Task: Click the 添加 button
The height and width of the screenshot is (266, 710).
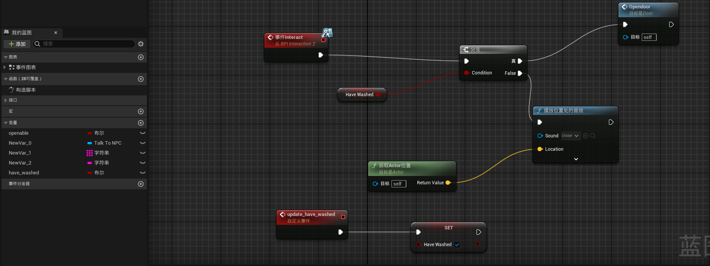Action: coord(17,44)
